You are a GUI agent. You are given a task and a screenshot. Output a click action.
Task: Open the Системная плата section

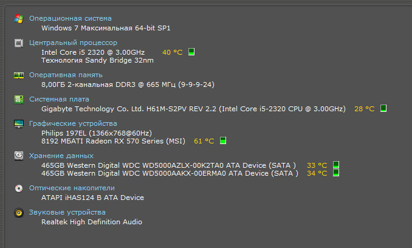pos(59,99)
